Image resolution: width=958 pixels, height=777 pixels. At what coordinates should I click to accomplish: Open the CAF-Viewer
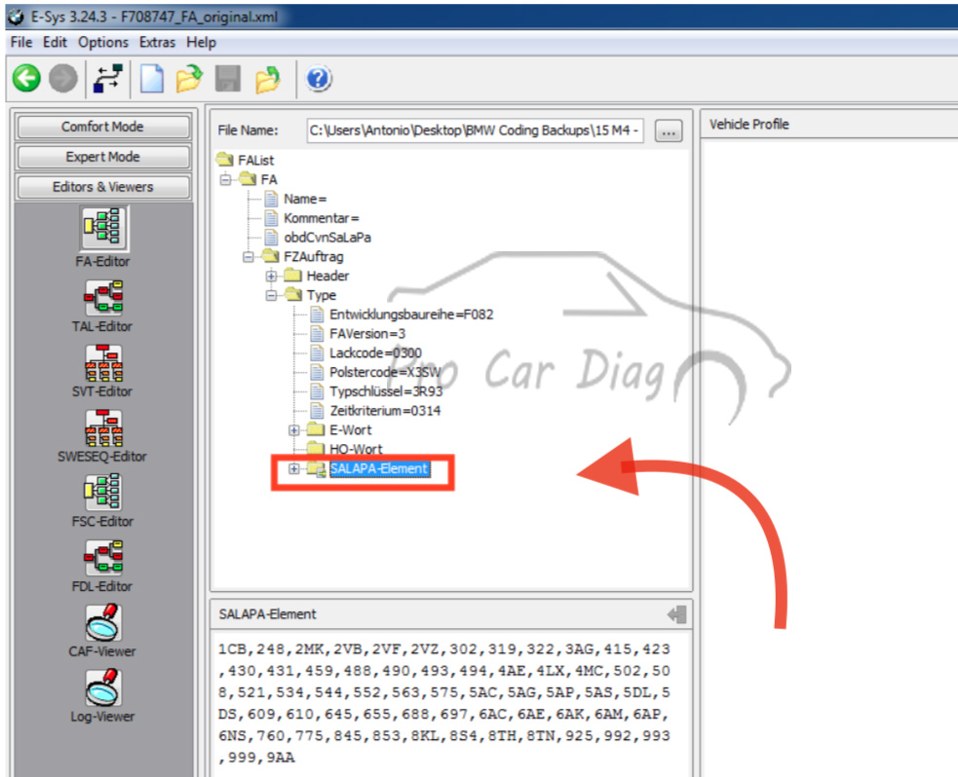(102, 622)
